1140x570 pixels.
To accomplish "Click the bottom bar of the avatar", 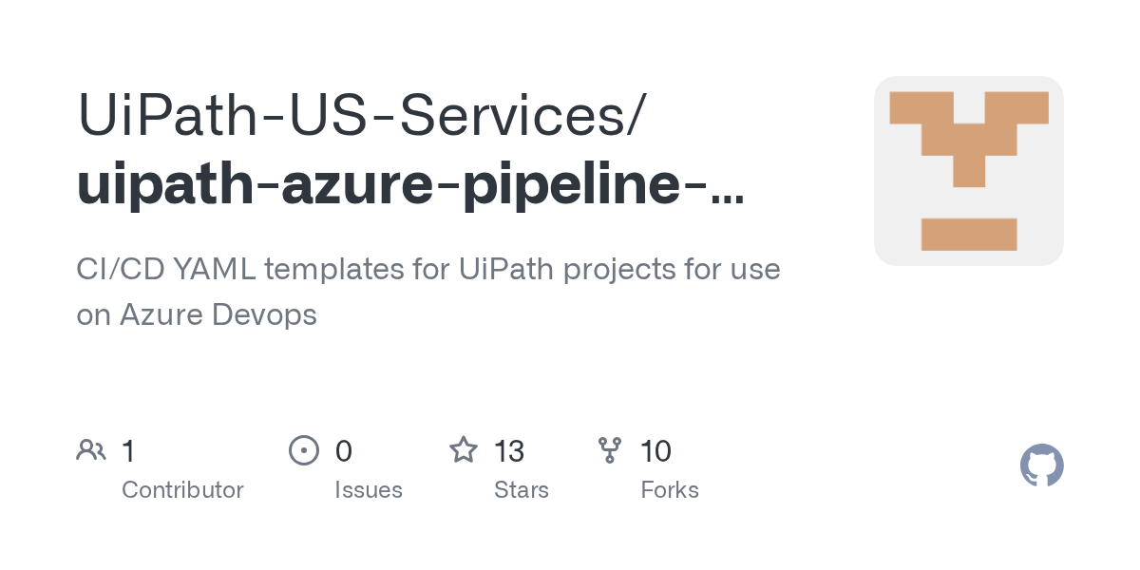I will click(968, 234).
